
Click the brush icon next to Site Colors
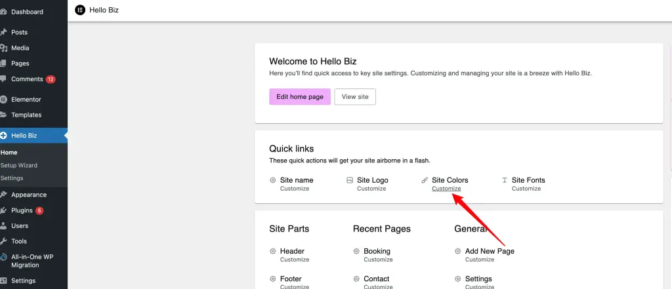pos(425,180)
